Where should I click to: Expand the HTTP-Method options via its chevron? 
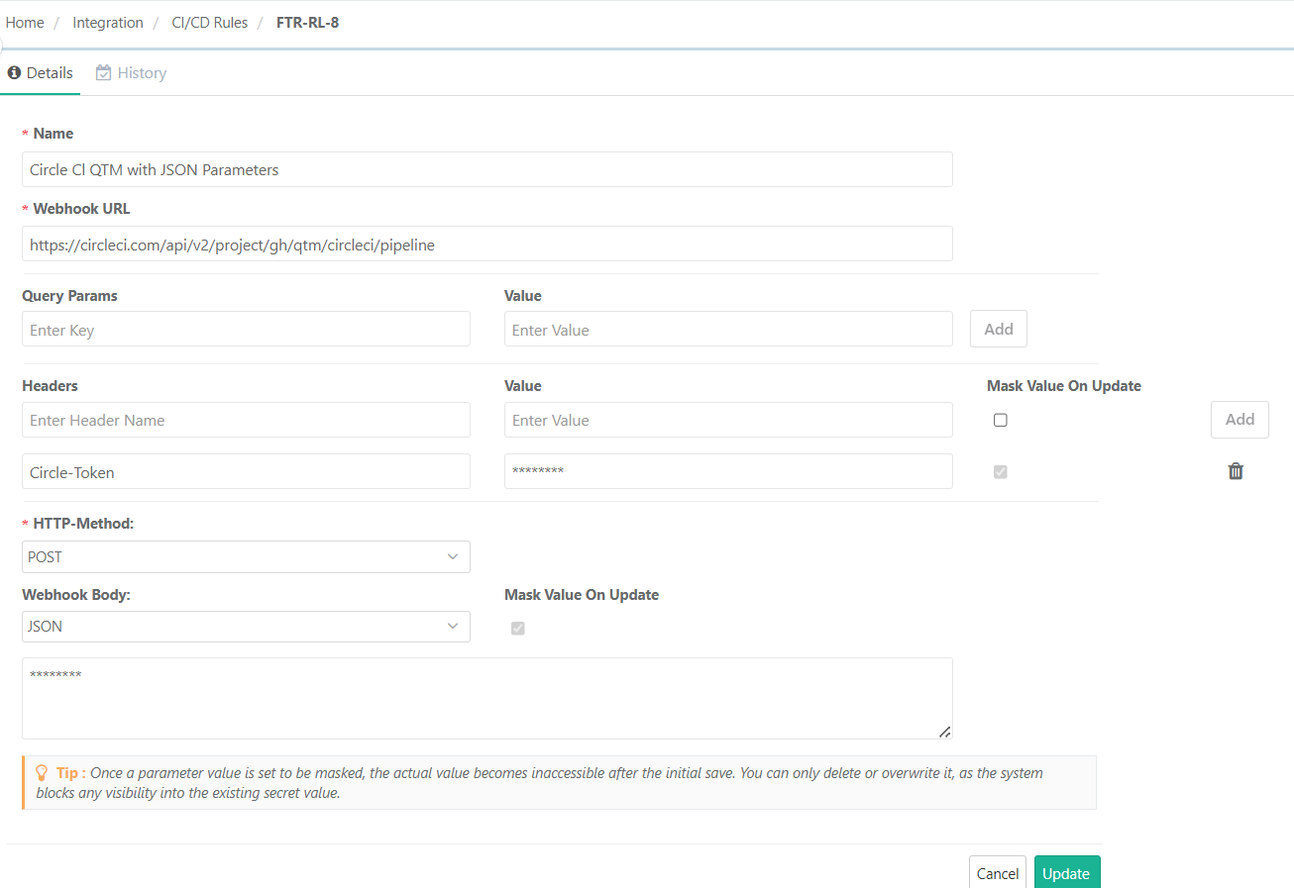[454, 556]
